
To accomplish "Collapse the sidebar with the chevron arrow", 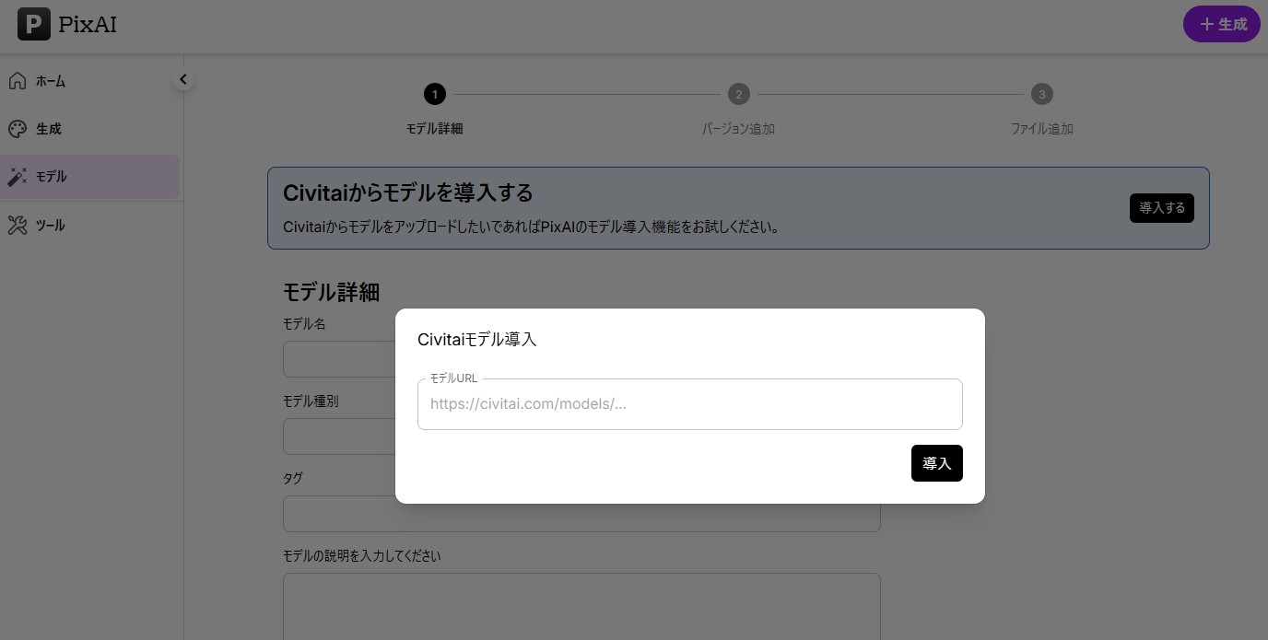I will 182,79.
